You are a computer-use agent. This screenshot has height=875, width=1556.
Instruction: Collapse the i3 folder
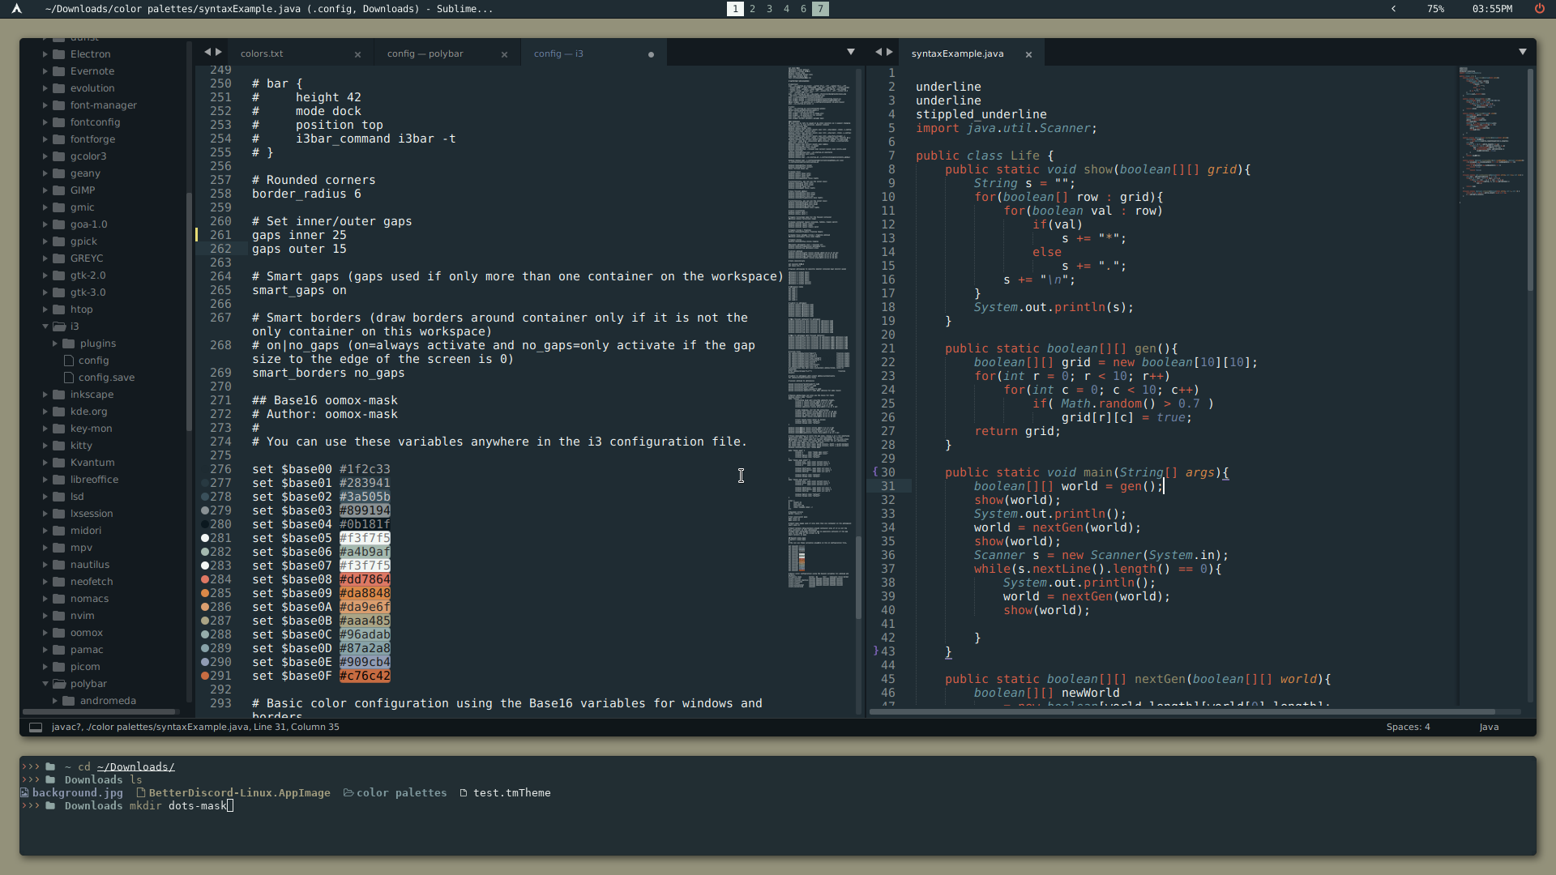click(45, 327)
